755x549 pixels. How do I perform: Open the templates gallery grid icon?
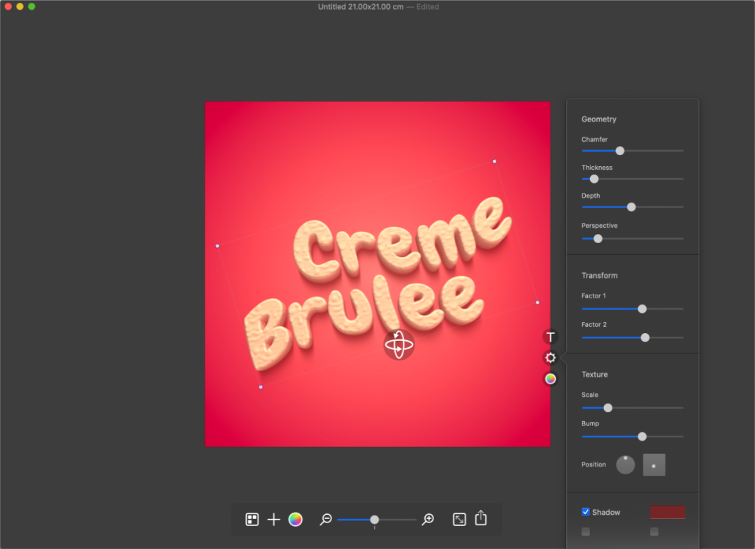pos(252,519)
